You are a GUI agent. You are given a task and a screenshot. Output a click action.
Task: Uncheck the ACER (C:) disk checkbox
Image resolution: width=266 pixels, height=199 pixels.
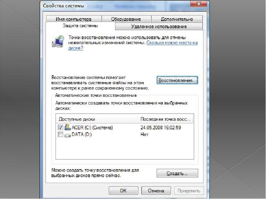[61, 127]
